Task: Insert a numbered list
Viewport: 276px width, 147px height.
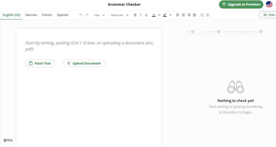Action: click(x=208, y=15)
